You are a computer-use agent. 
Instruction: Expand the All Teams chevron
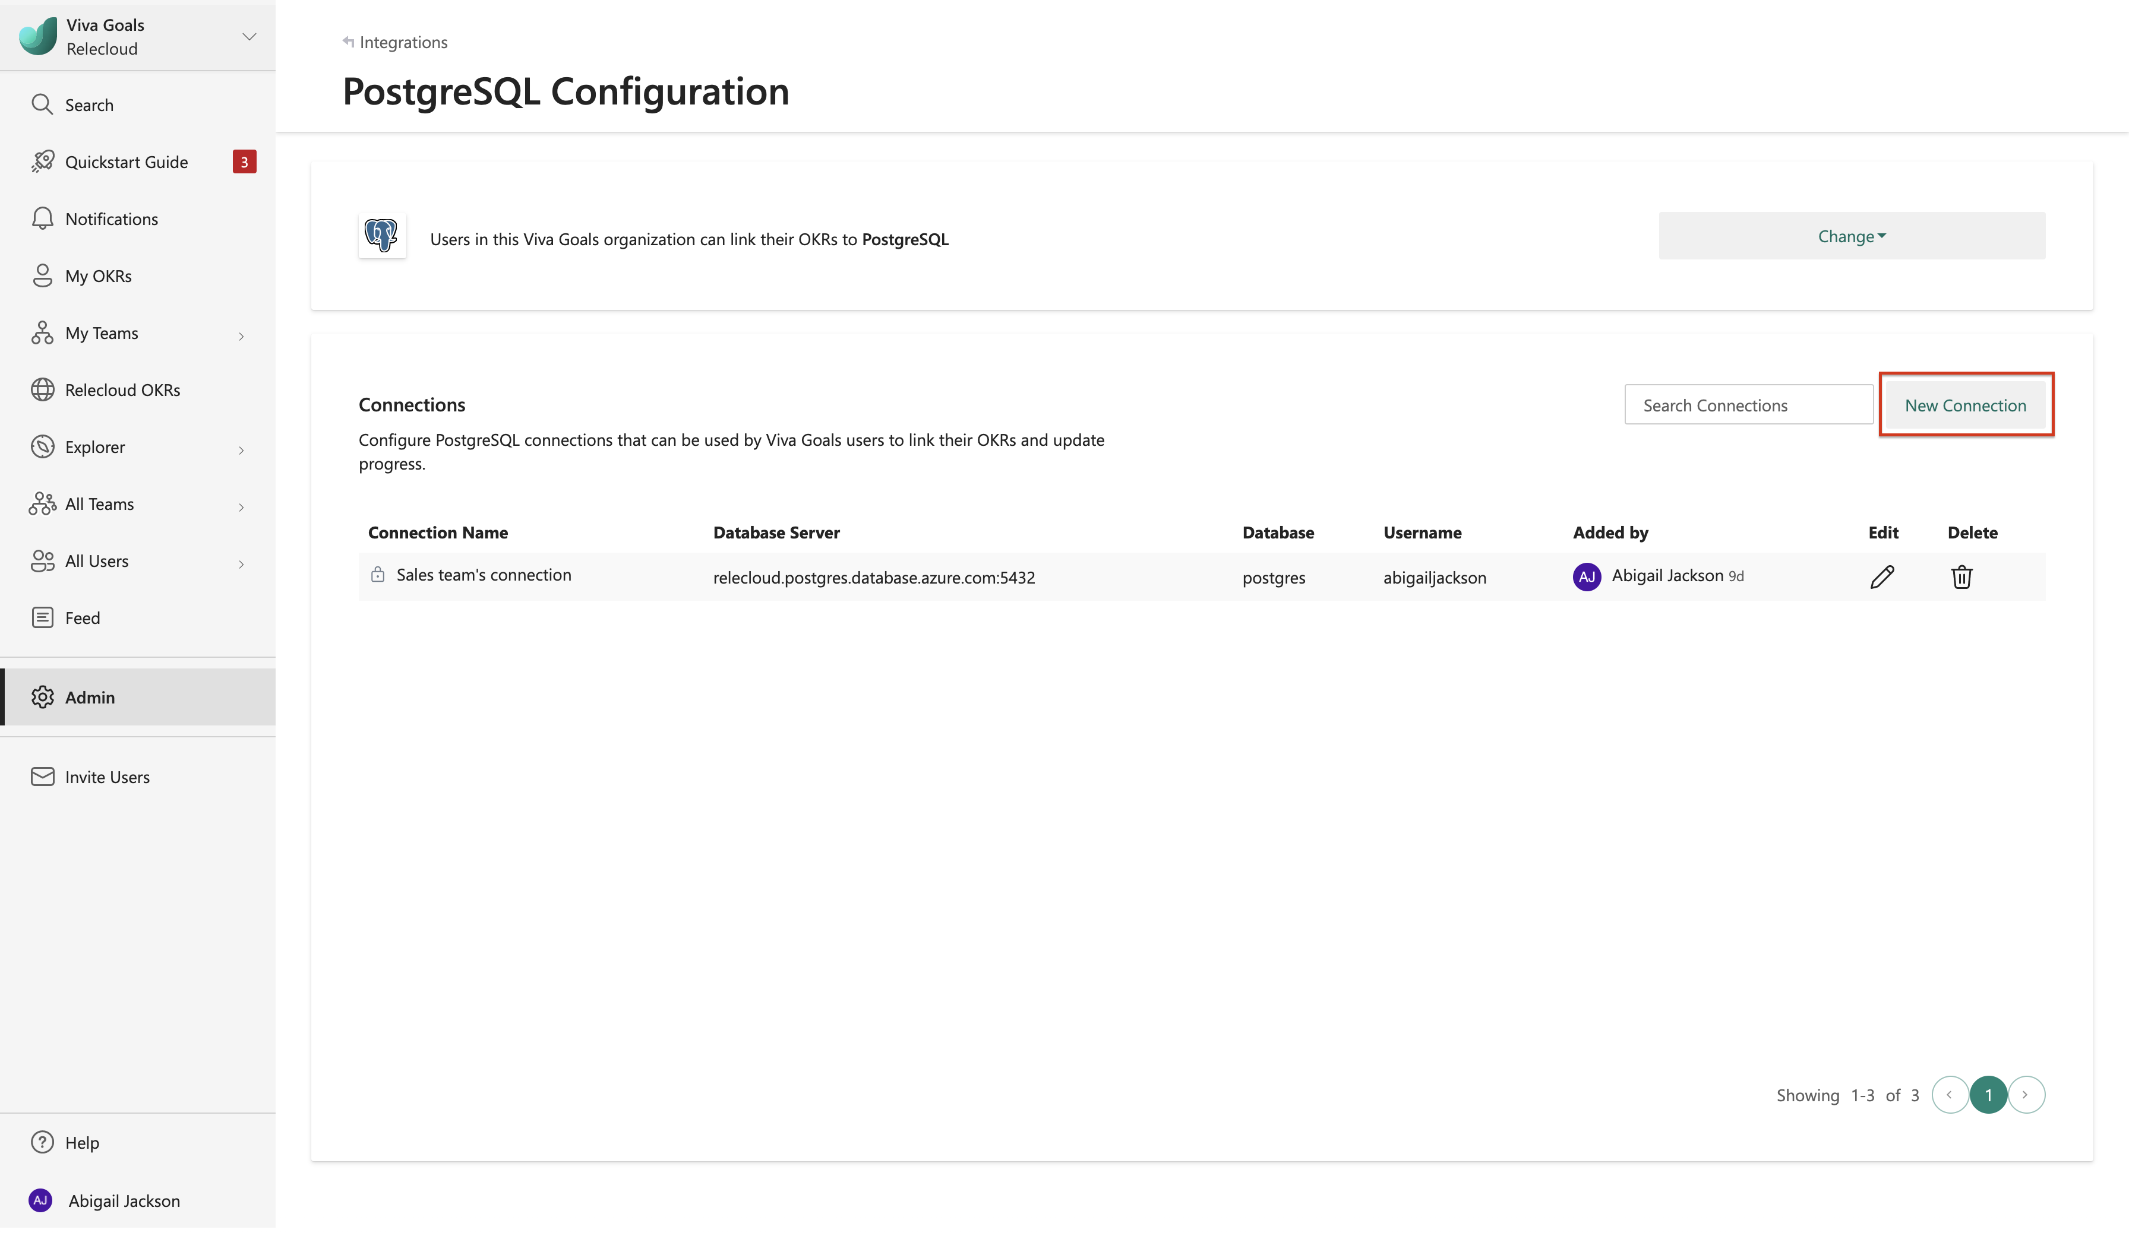(x=242, y=506)
